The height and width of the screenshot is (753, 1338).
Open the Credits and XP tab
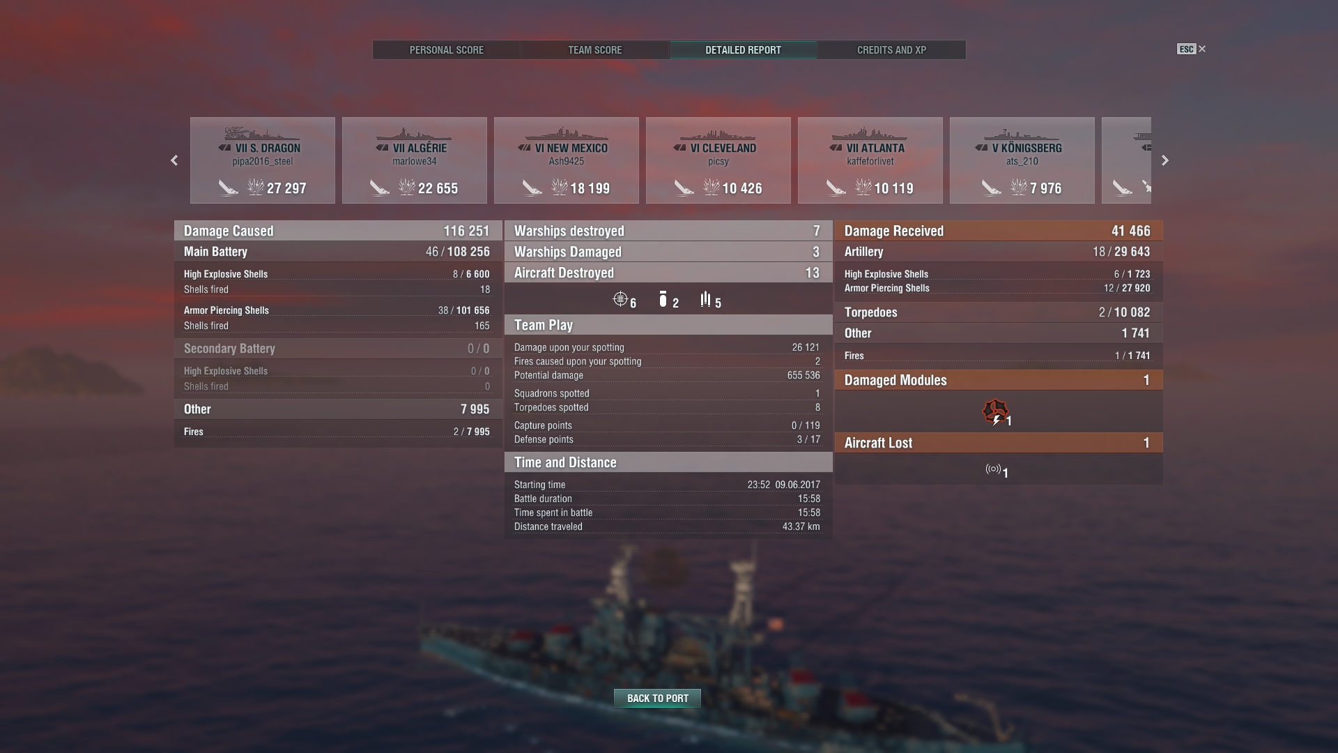[x=891, y=50]
